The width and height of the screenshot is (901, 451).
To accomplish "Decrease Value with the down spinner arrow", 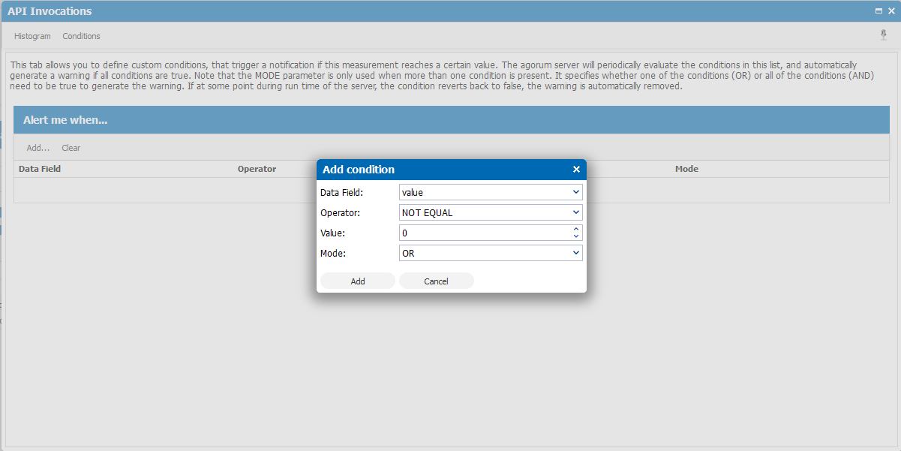I will (x=575, y=236).
